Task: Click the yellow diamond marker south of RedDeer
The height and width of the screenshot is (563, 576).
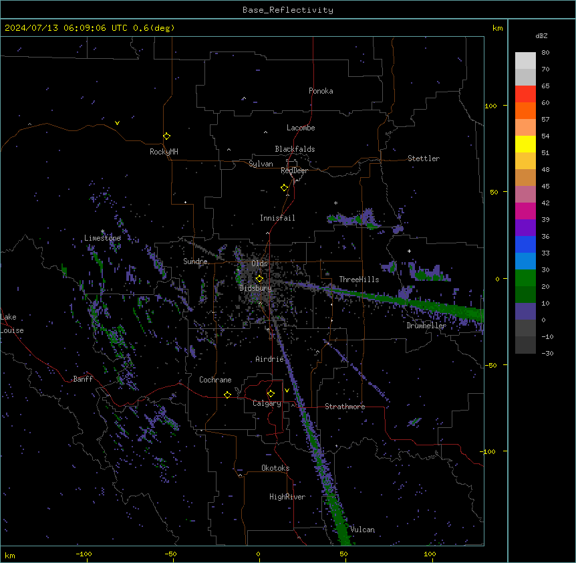Action: tap(284, 188)
